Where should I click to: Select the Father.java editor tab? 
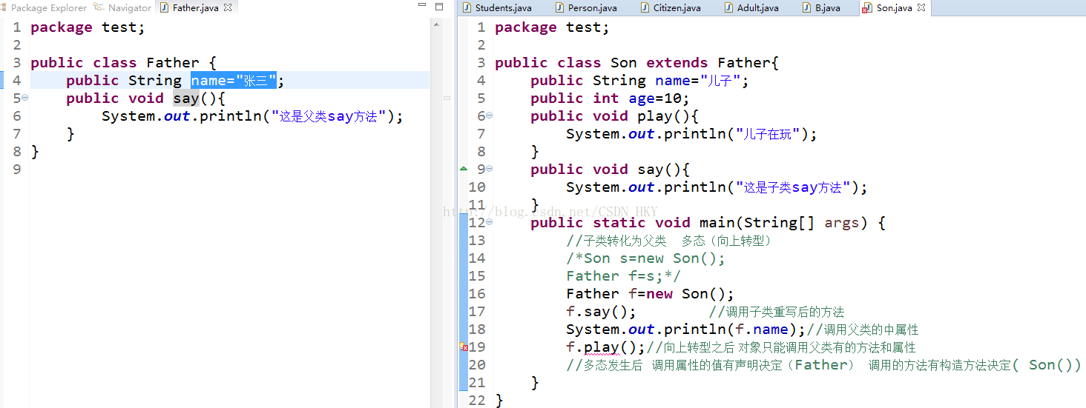[x=196, y=8]
